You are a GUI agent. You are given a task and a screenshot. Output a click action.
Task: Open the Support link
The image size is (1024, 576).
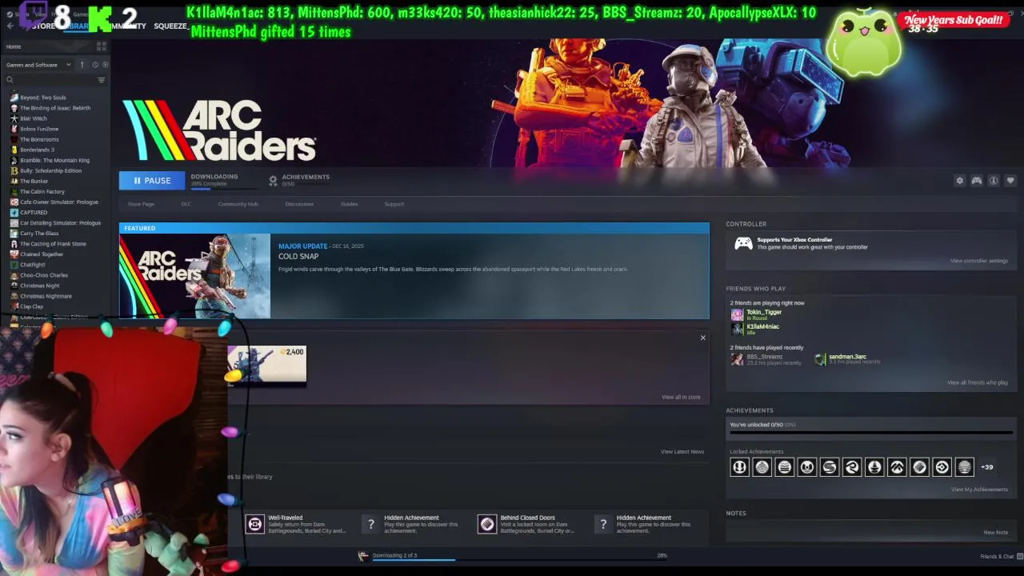(394, 204)
